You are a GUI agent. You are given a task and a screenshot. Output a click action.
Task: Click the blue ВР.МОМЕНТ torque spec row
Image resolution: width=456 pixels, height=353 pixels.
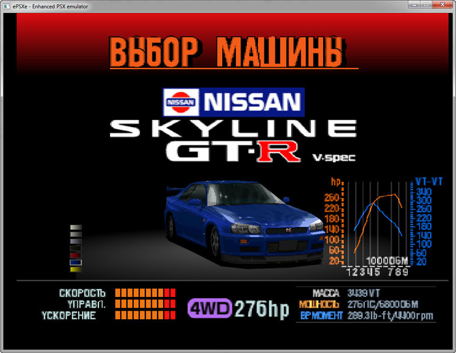[365, 315]
